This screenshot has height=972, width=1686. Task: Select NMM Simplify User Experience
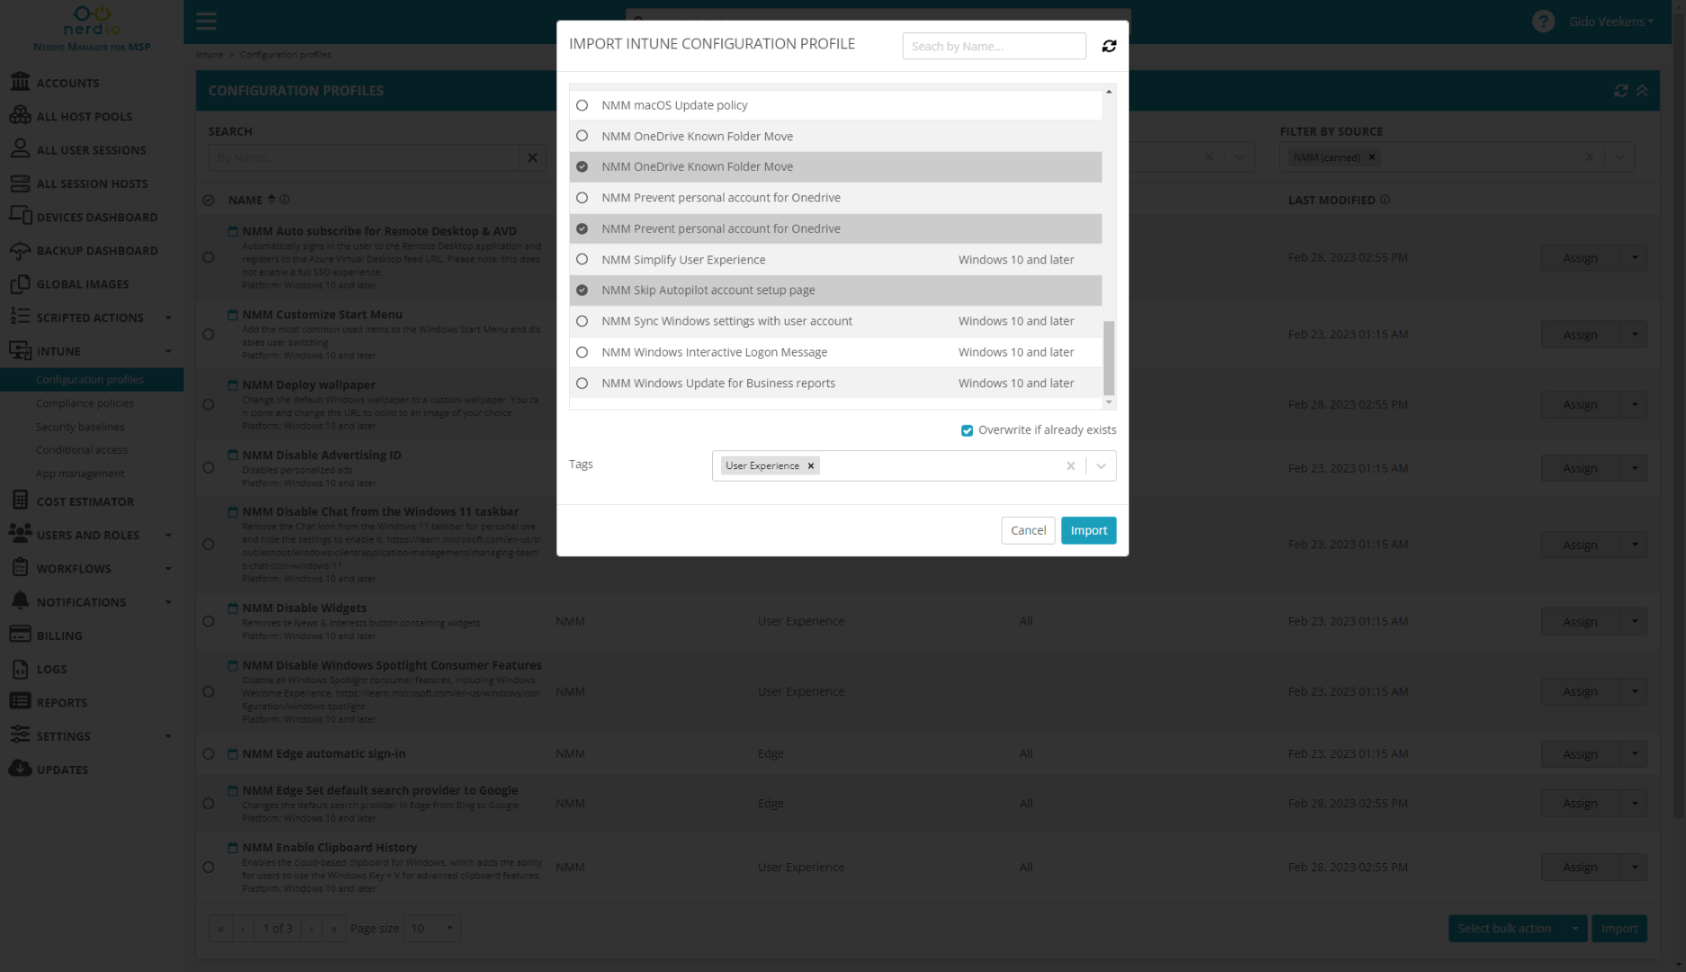click(582, 259)
